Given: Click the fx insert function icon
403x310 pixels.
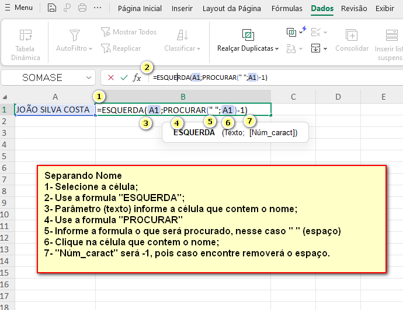Looking at the screenshot, I should coord(137,77).
